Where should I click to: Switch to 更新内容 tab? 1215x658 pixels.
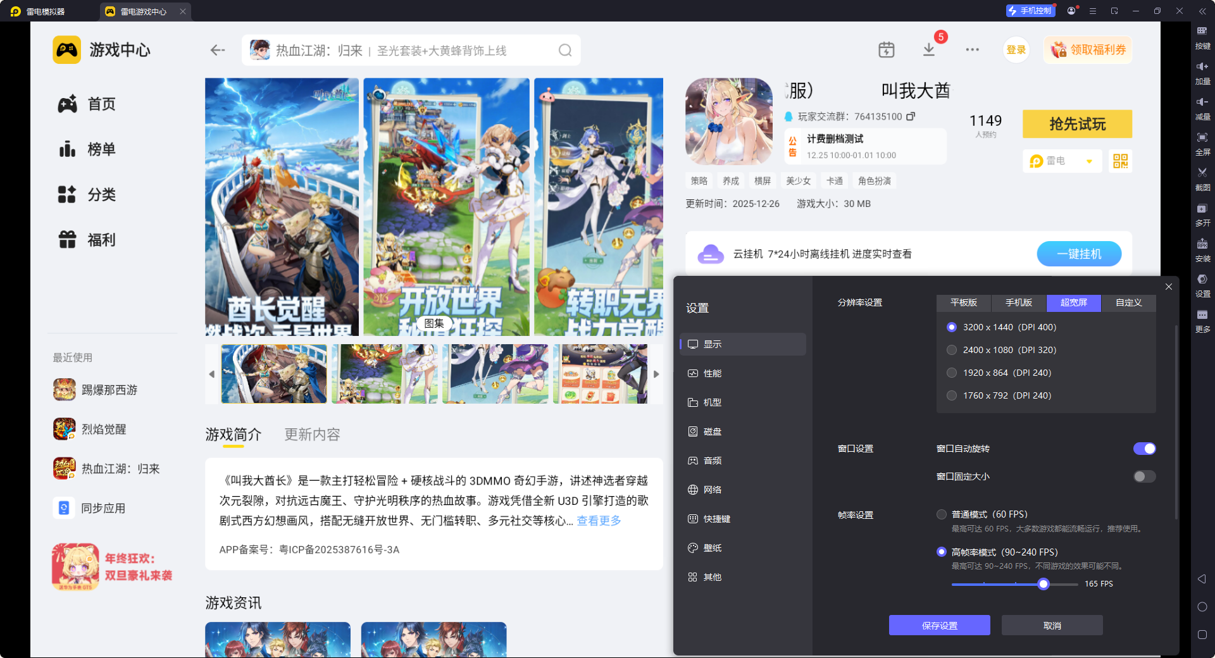coord(313,435)
